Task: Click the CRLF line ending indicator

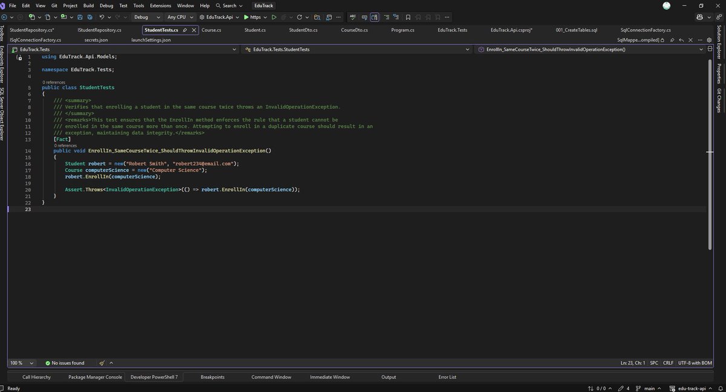Action: point(668,363)
